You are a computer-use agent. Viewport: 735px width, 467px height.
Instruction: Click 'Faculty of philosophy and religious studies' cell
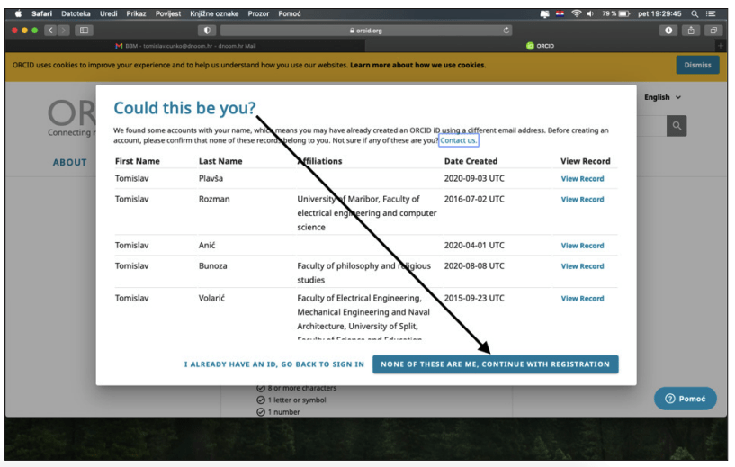coord(363,273)
